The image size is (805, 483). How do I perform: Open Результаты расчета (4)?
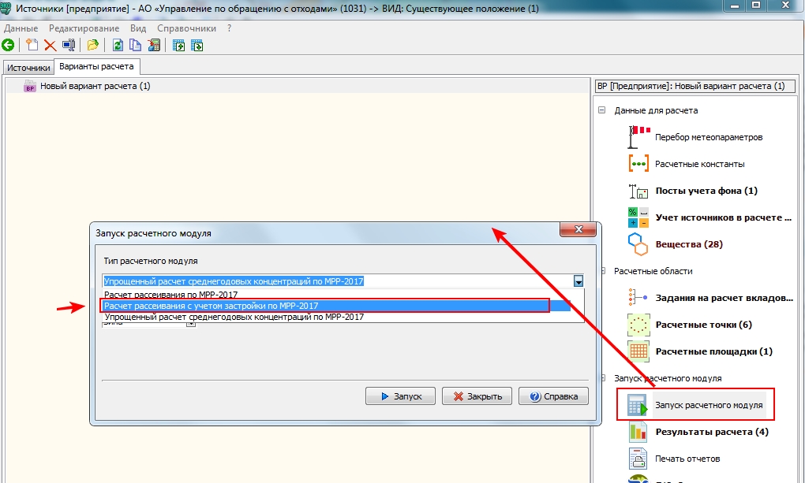(x=711, y=432)
